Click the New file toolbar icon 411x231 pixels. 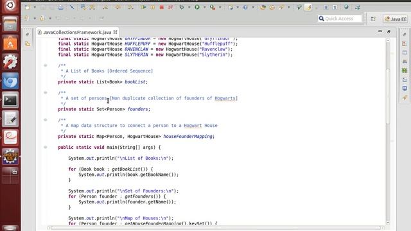pos(27,7)
